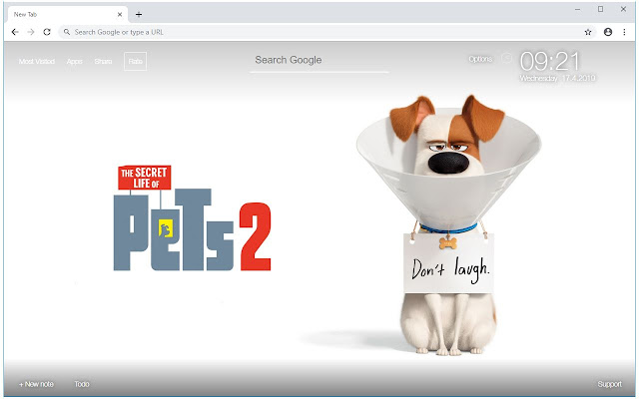Open the Chrome profile avatar icon
The height and width of the screenshot is (399, 639).
click(x=608, y=32)
